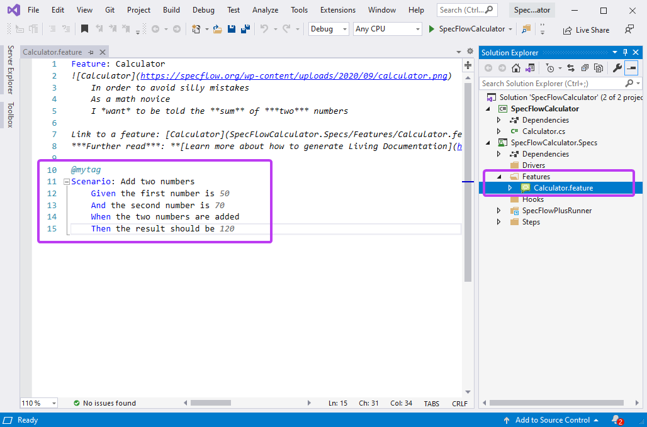Click the Open File folder icon

point(218,29)
